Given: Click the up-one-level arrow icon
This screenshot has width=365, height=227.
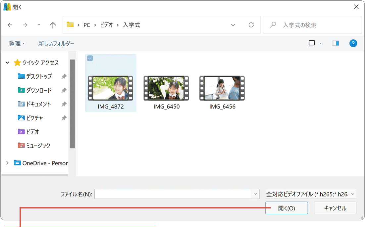Looking at the screenshot, I should pos(53,25).
